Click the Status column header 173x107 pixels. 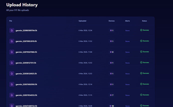(144, 21)
